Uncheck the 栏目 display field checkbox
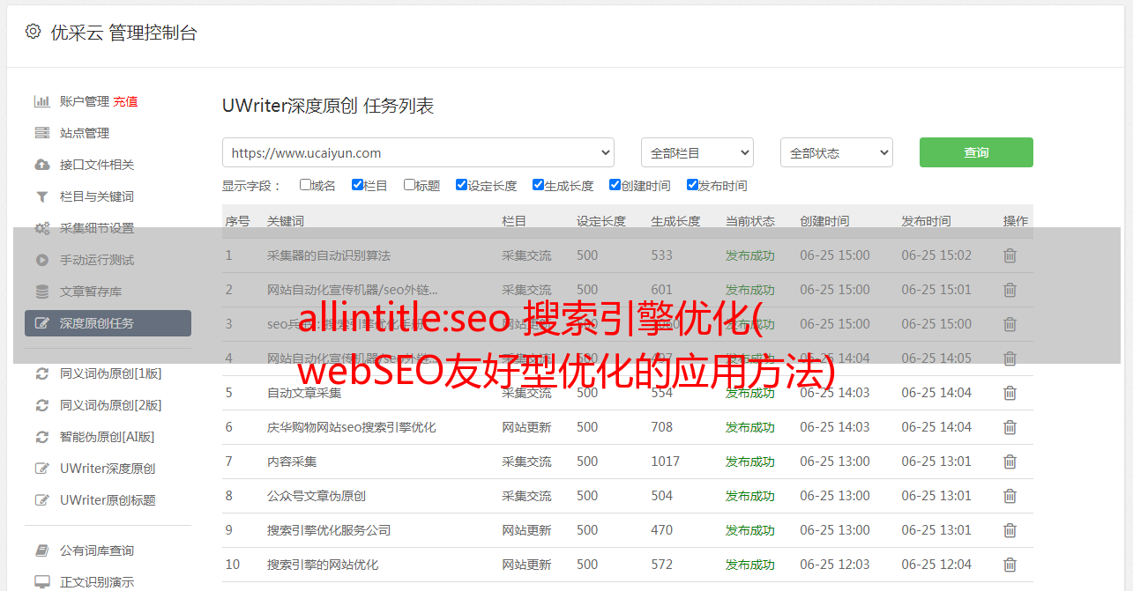The height and width of the screenshot is (591, 1133). 357,185
